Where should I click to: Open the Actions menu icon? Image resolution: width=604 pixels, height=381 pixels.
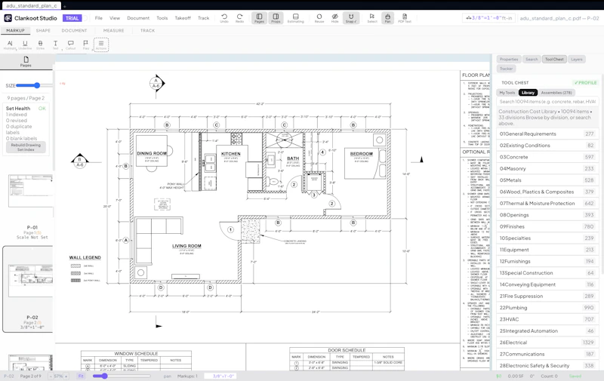(101, 45)
